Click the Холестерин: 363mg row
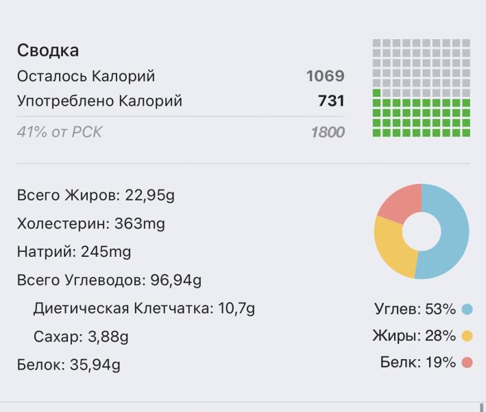486x412 pixels. pos(91,224)
